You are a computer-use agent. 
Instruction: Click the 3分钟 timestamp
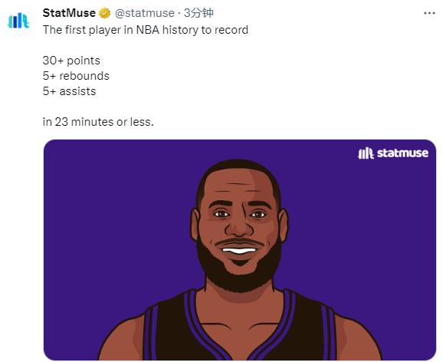198,13
